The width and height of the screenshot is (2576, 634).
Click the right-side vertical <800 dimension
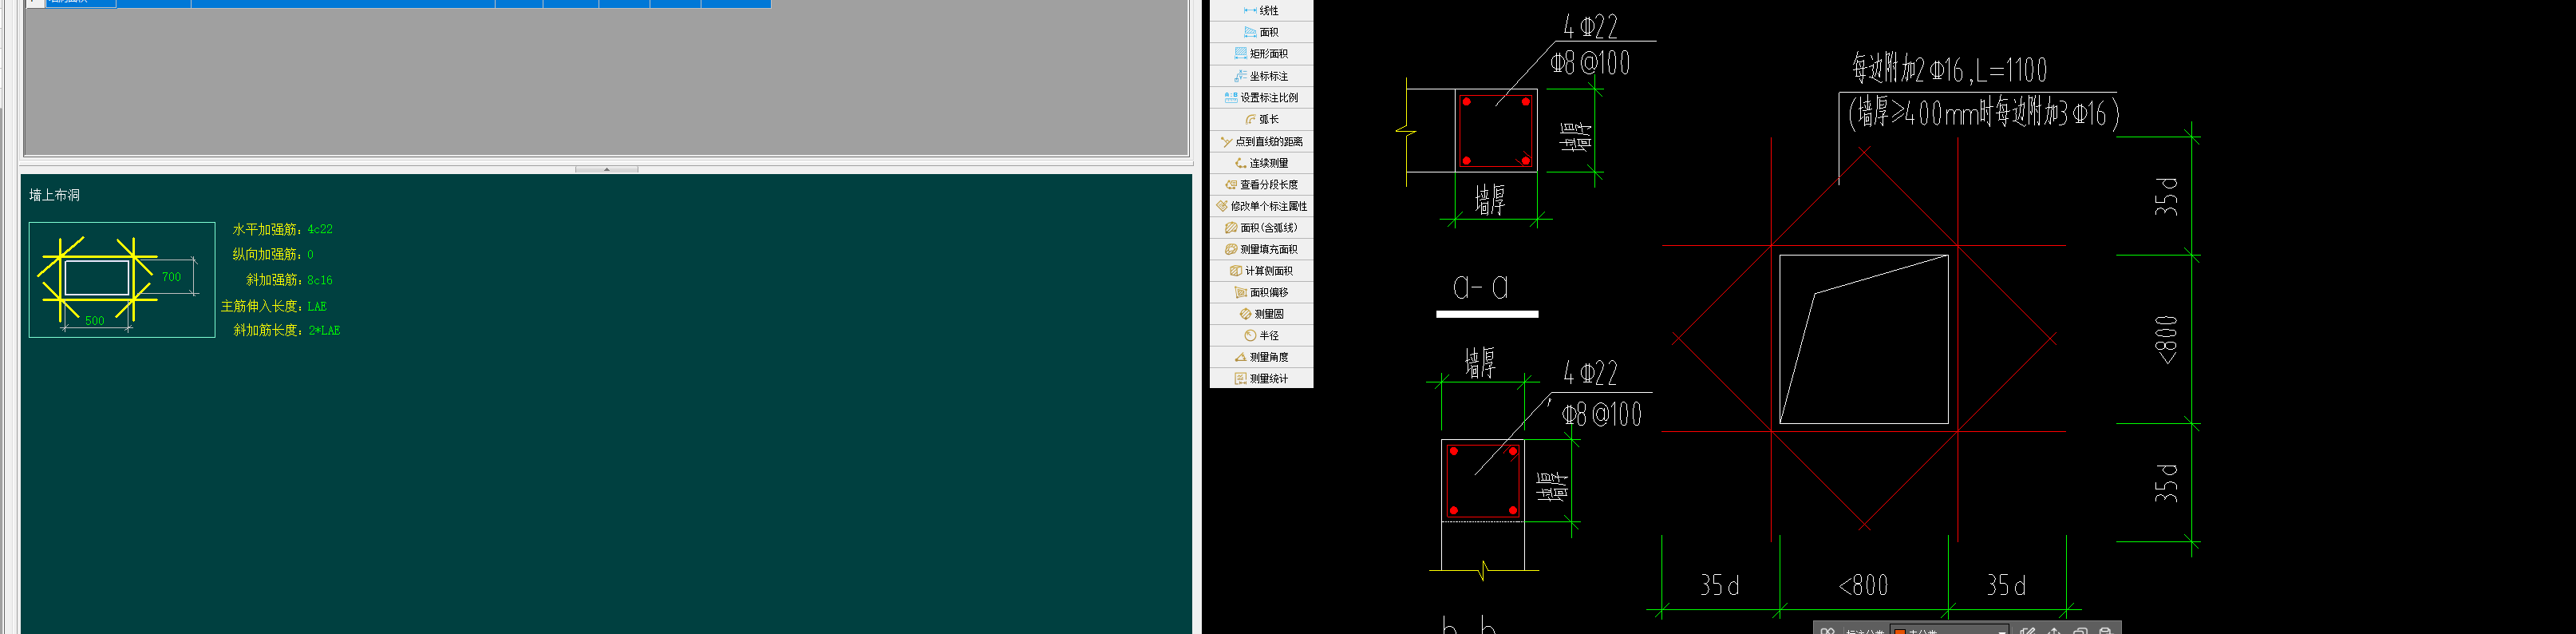[2166, 340]
